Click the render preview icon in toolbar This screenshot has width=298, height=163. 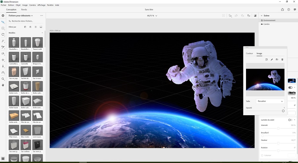[x=255, y=16]
